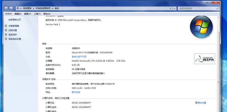Viewport: 227px width, 112px height.
Task: Click the 系统 breadcrumb segment
Action: 57,8
